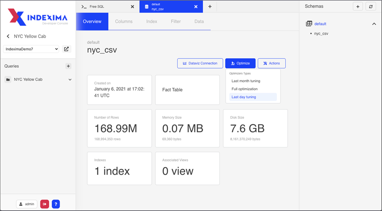Close the nyc_csv tab

[196, 7]
